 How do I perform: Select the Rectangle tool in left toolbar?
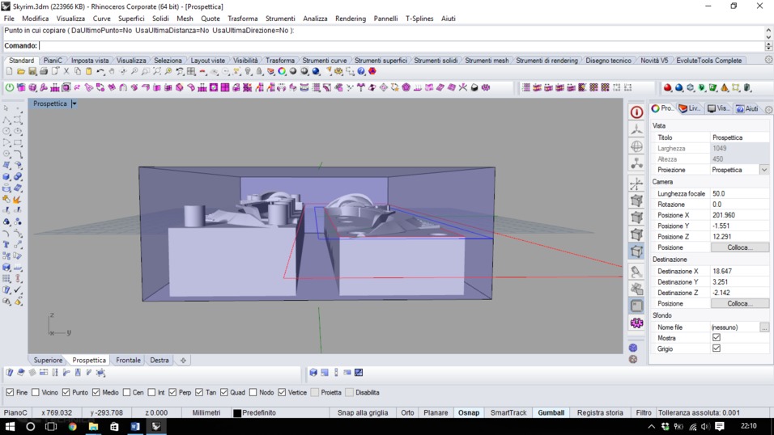[18, 142]
